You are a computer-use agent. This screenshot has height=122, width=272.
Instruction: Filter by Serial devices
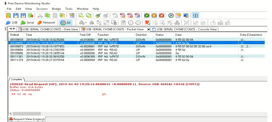pyautogui.click(x=27, y=23)
